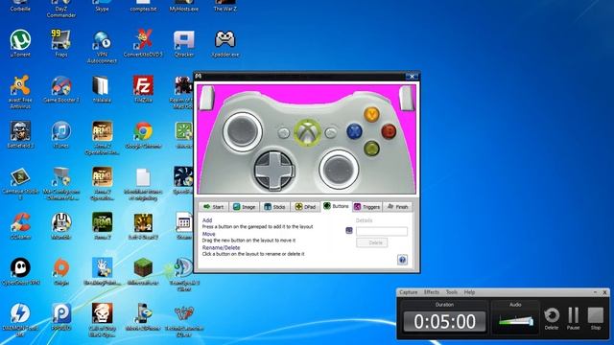Image resolution: width=614 pixels, height=345 pixels.
Task: Open the CyberGhost VPN ghost icon
Action: (x=20, y=271)
